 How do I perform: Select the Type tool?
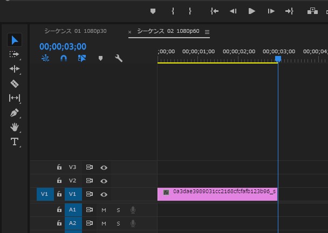[x=15, y=142]
